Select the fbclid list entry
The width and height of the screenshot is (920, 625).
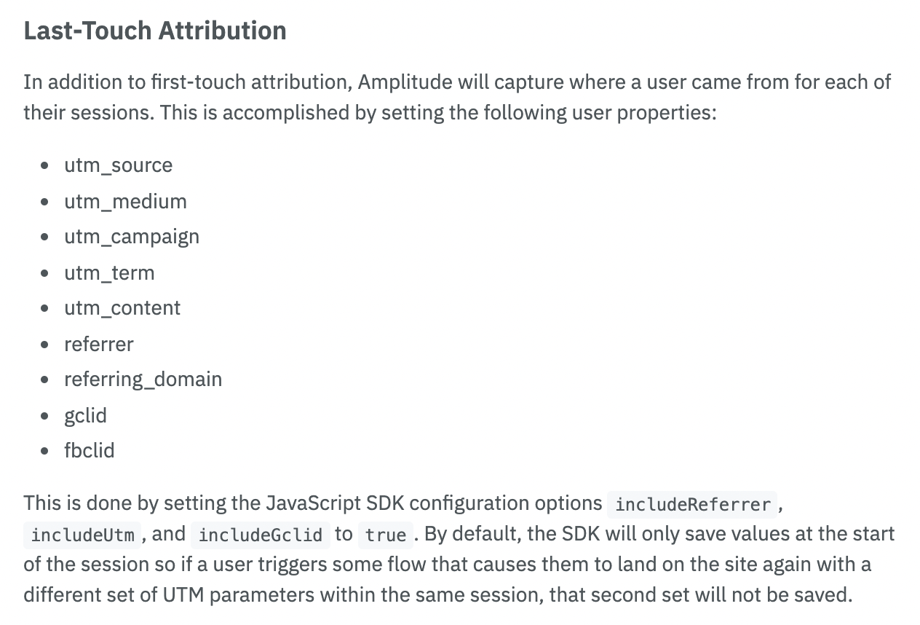[x=90, y=450]
